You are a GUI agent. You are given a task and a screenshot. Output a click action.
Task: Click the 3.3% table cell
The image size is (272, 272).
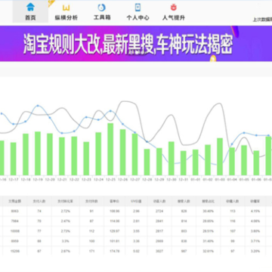pyautogui.click(x=66, y=241)
